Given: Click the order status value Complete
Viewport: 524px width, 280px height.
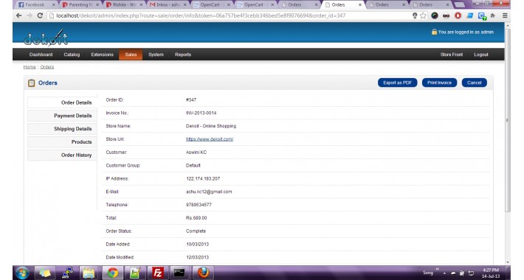Looking at the screenshot, I should pos(196,231).
